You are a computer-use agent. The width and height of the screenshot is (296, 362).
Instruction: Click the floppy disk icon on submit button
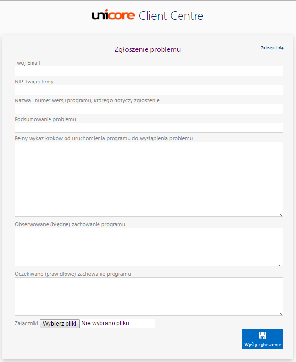[263, 335]
